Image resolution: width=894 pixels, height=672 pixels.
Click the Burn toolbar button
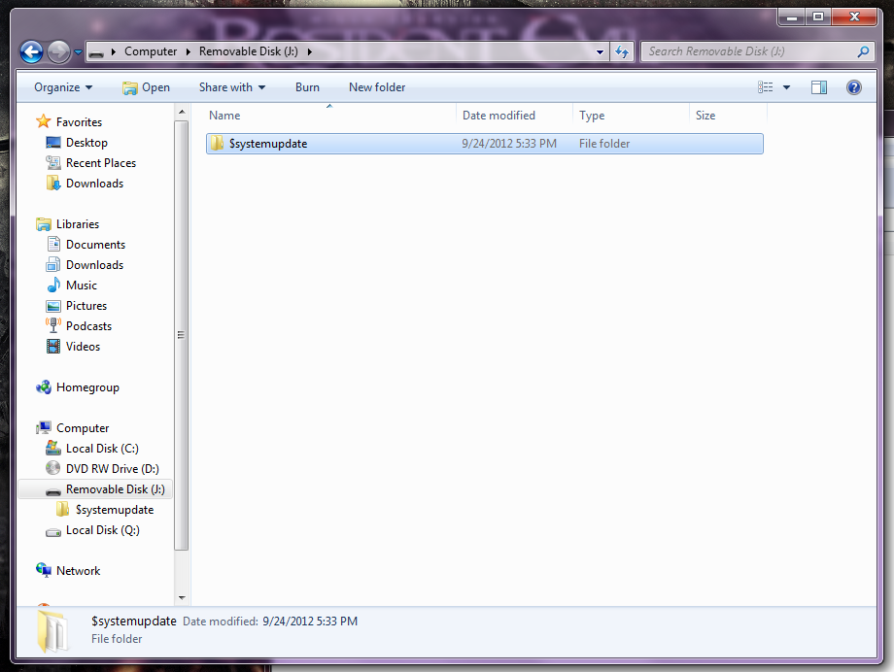(307, 87)
